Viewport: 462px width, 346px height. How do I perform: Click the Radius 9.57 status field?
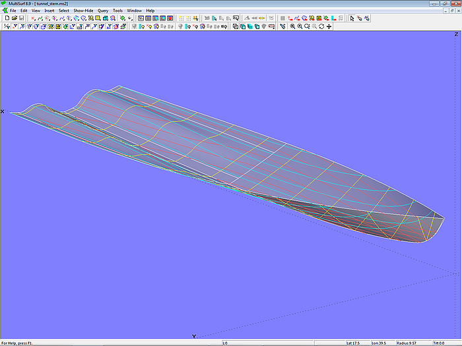coord(411,343)
